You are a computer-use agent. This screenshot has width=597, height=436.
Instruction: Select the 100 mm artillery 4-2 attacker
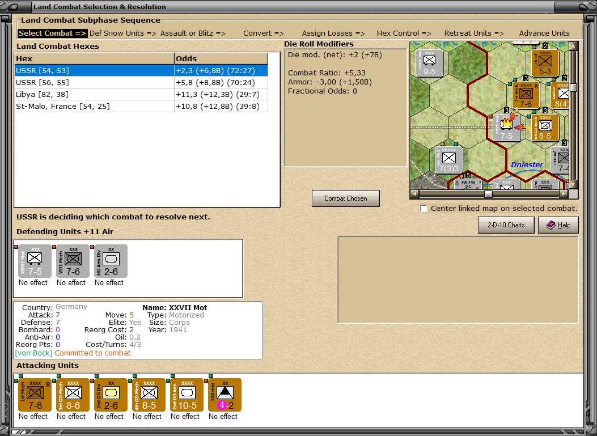pyautogui.click(x=223, y=395)
